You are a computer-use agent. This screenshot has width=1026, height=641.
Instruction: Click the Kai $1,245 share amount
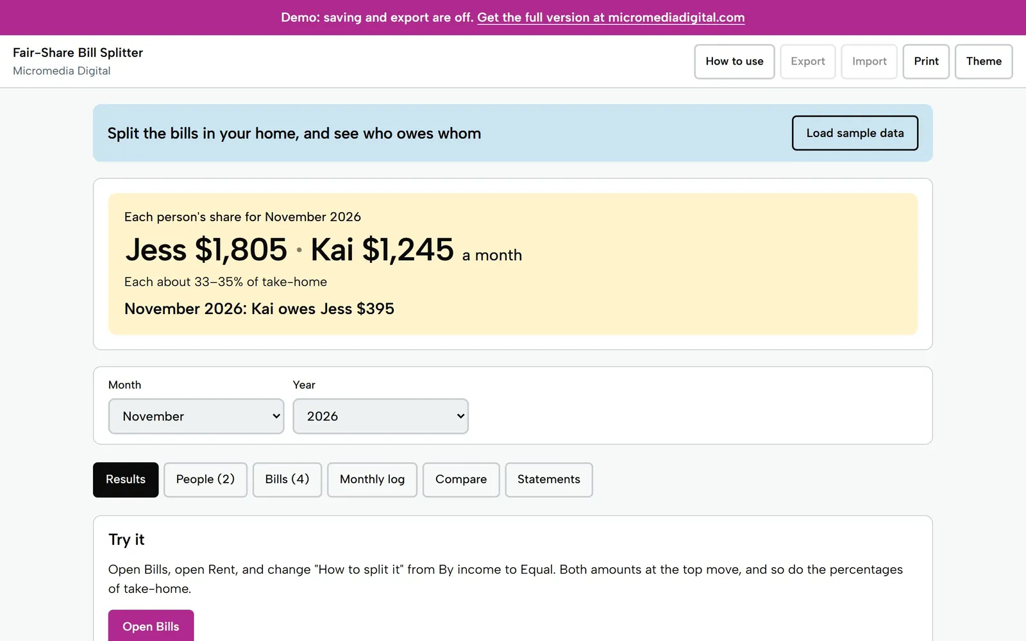click(x=382, y=249)
